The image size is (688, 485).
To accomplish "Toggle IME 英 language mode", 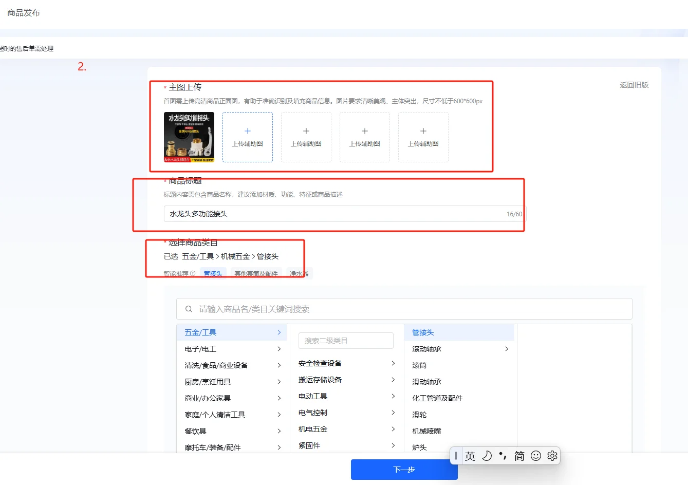I will click(x=470, y=456).
